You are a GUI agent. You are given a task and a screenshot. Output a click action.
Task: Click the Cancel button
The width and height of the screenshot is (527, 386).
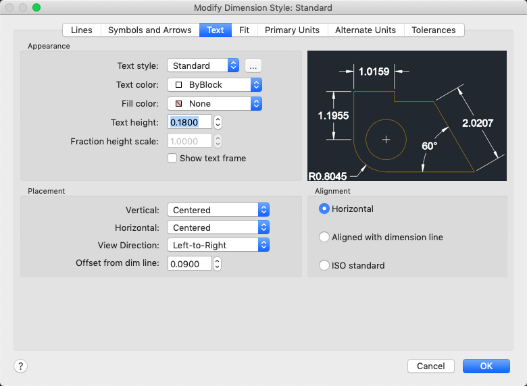click(x=430, y=366)
